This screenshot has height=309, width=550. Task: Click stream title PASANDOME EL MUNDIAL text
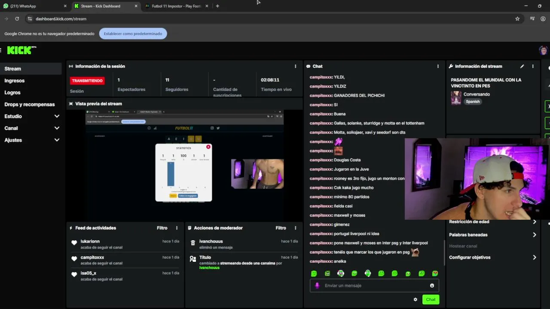[x=486, y=83]
